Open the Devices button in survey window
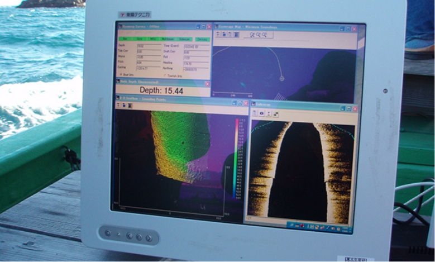435x262 pixels. [202, 40]
